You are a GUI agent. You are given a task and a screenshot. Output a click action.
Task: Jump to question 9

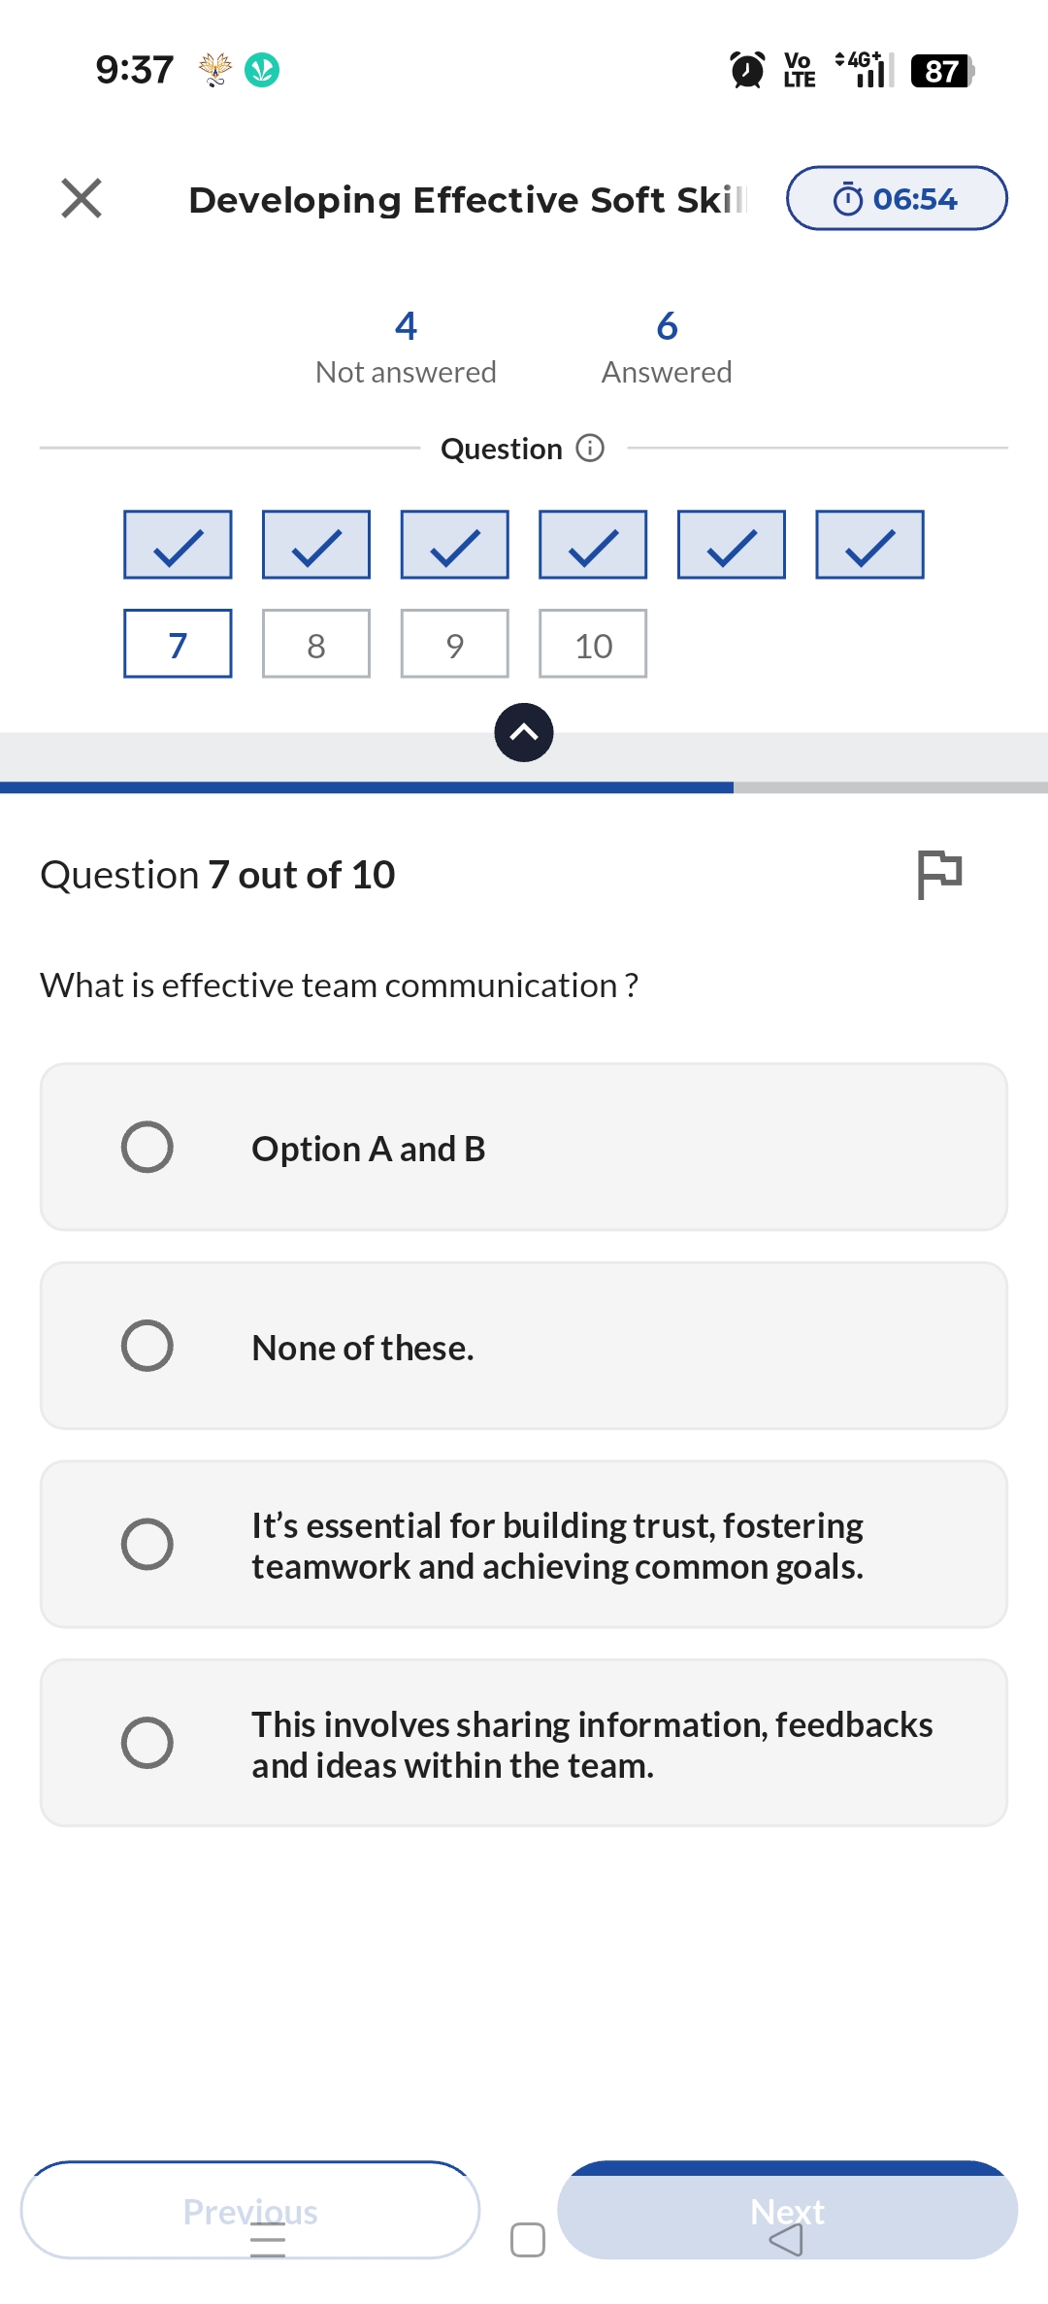click(x=454, y=644)
